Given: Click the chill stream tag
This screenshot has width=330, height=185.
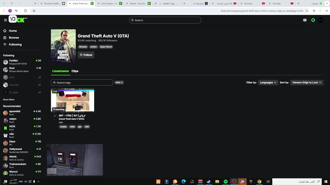Looking at the screenshot, I should [87, 127].
